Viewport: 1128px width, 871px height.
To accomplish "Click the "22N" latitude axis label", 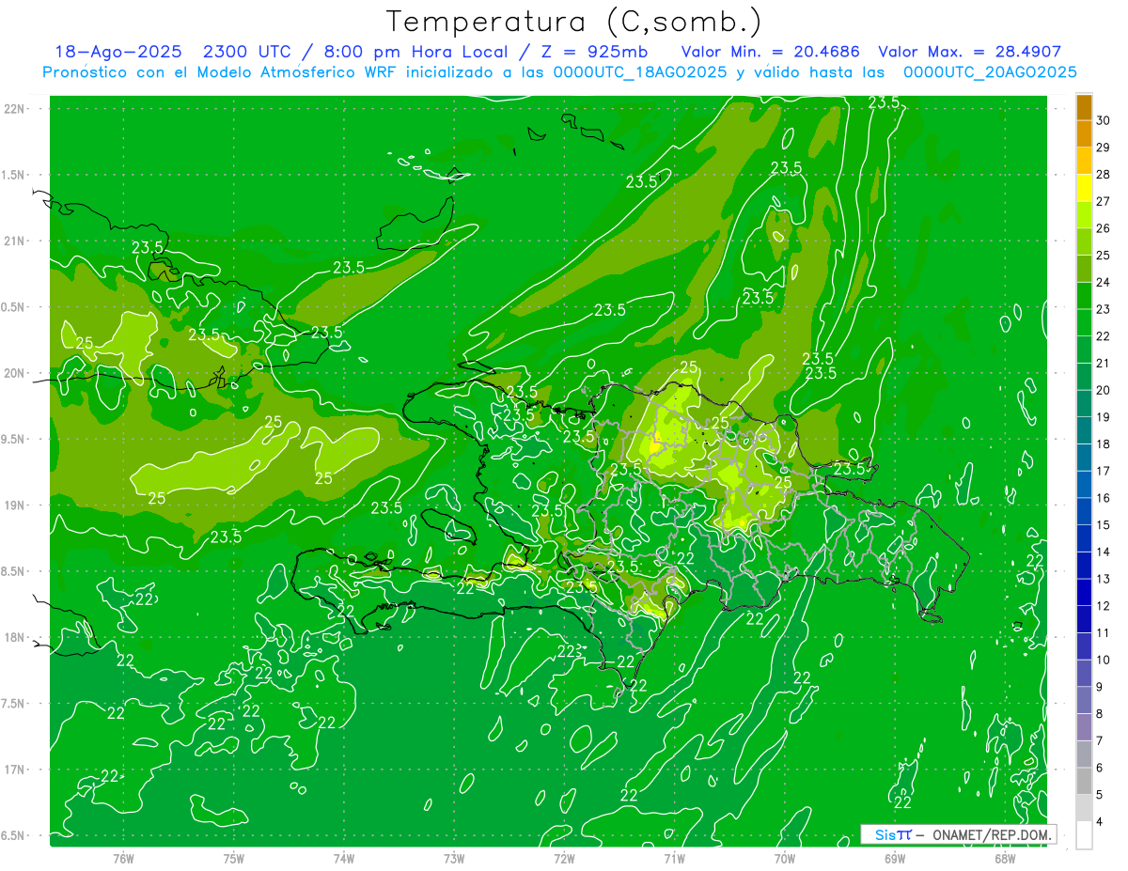I will pos(15,108).
